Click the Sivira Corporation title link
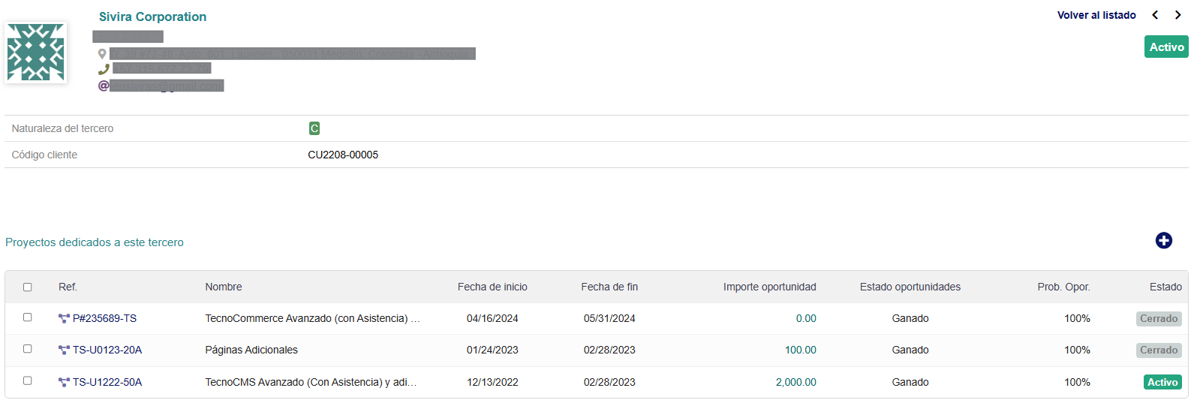1191x400 pixels. coord(152,17)
